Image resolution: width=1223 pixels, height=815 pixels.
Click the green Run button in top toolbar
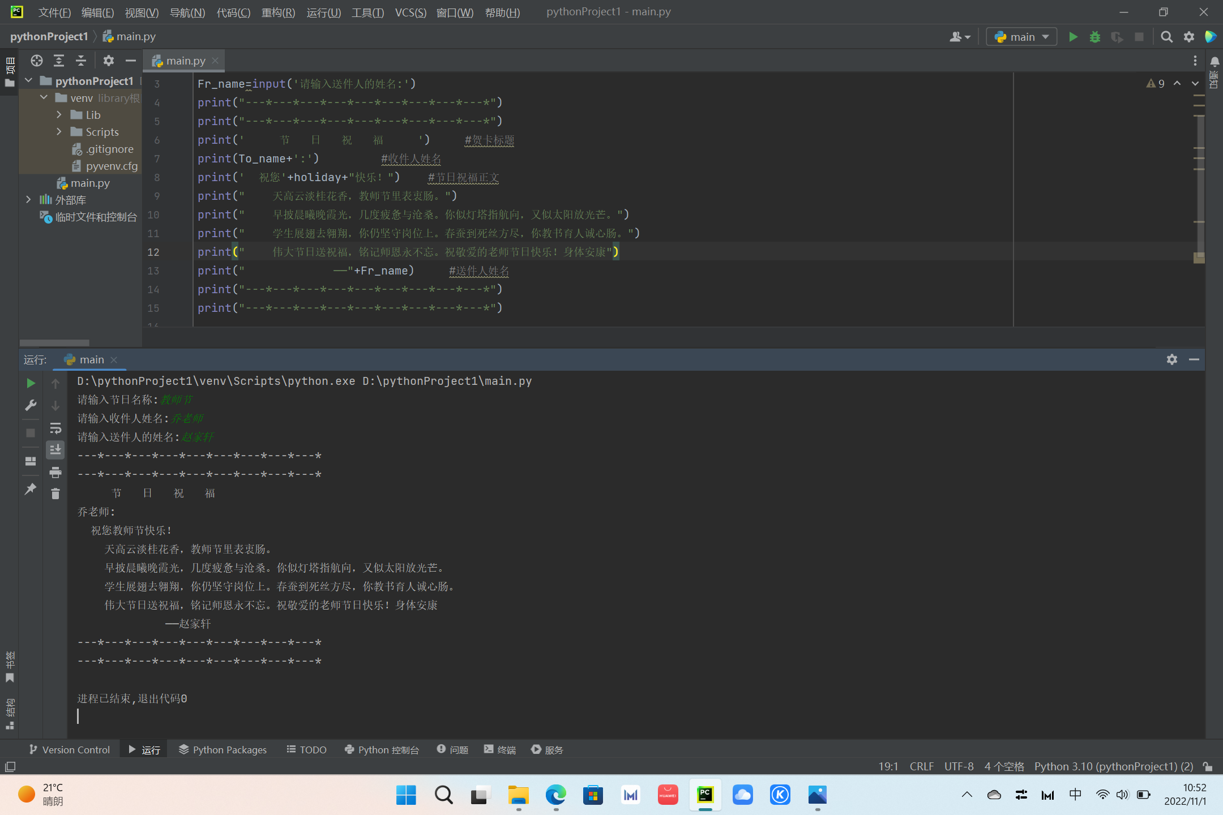[x=1073, y=37]
